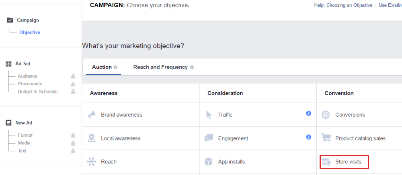402x175 pixels.
Task: Switch to the Auction tab
Action: (102, 67)
